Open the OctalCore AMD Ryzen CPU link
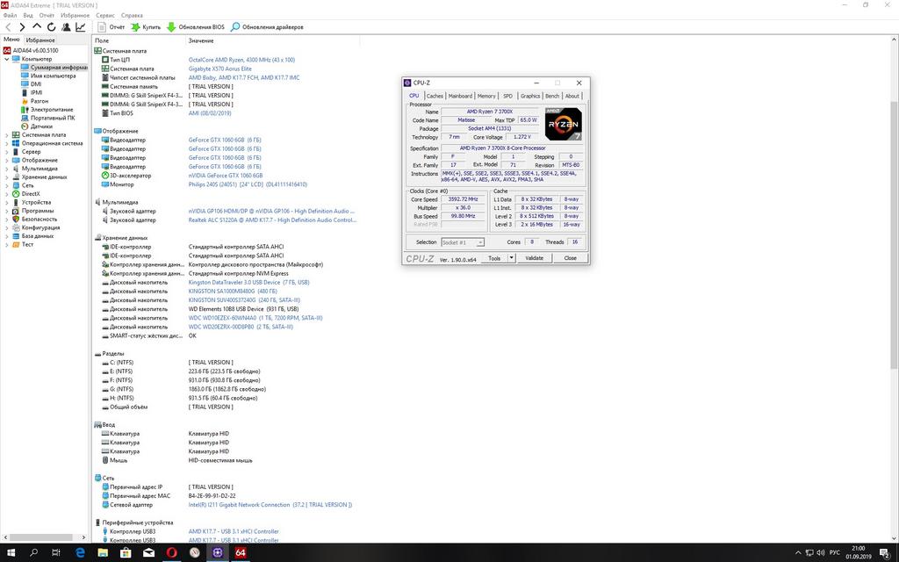Viewport: 899px width, 562px height. [242, 60]
